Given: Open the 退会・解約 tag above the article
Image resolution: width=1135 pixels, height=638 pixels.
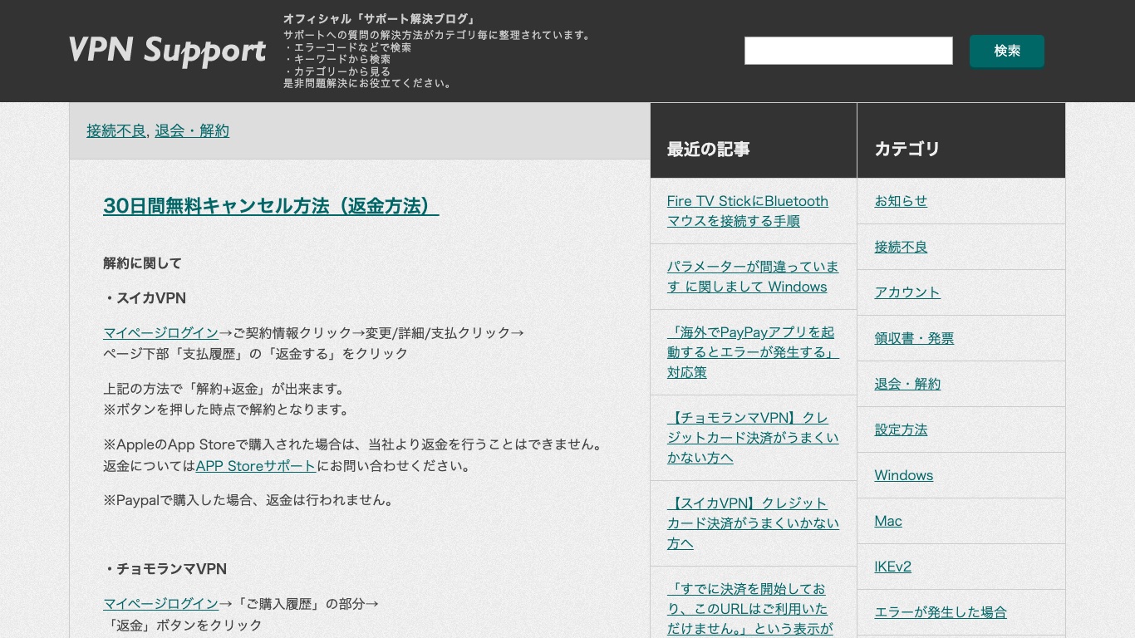Looking at the screenshot, I should (x=192, y=130).
